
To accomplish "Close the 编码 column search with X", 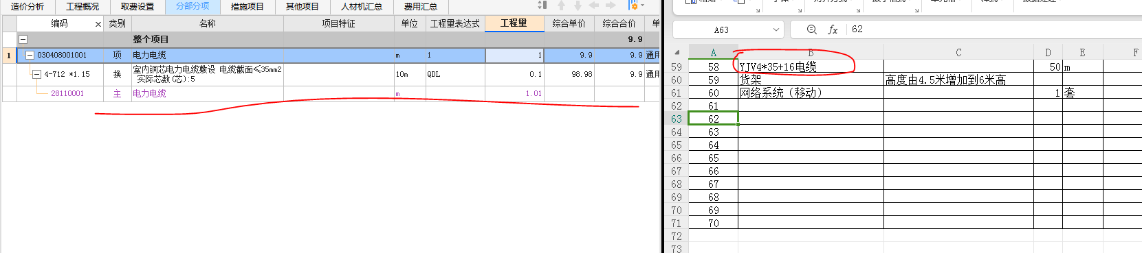I will 98,24.
